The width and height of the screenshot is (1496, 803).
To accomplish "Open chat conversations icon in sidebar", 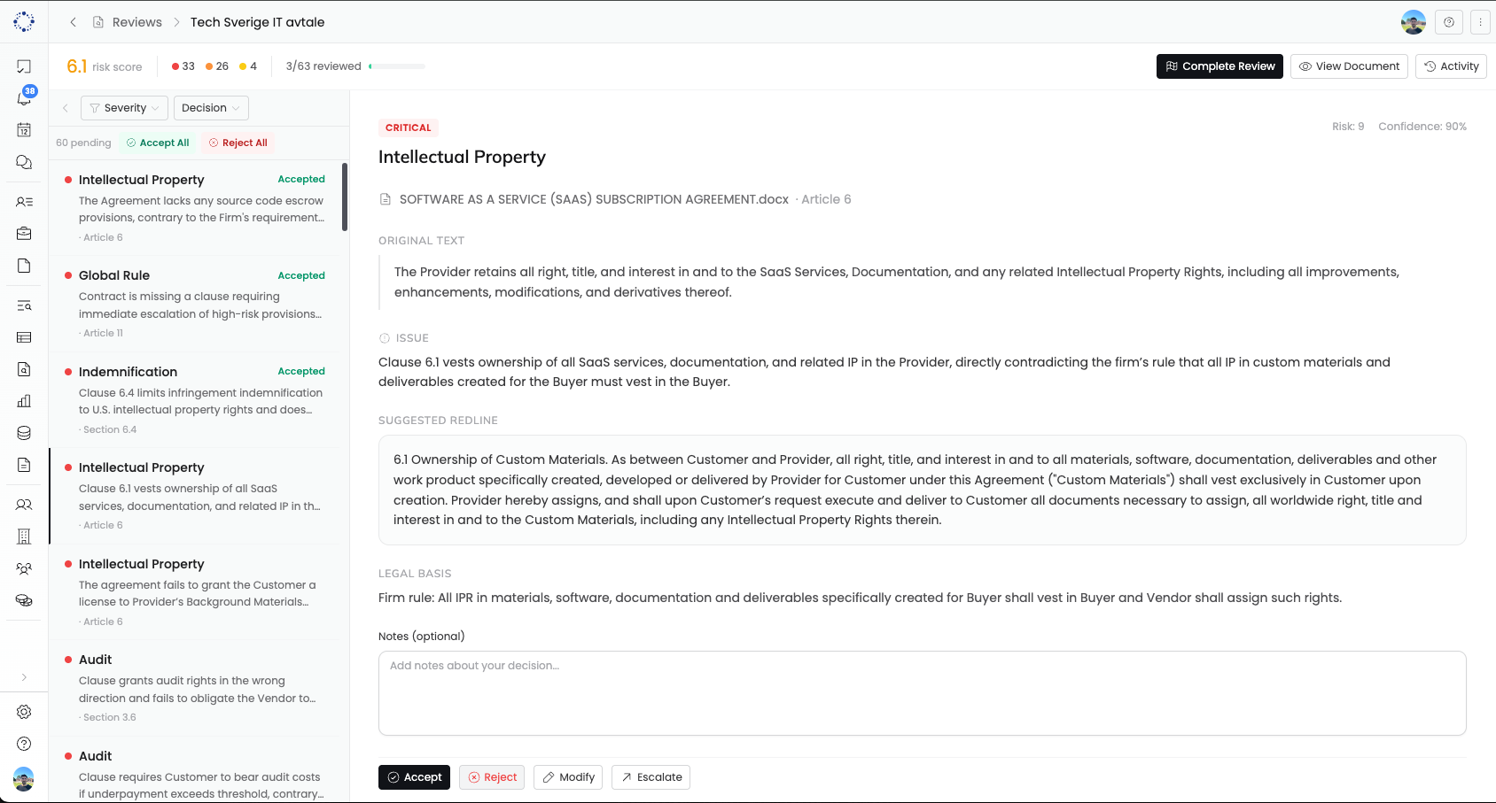I will (x=24, y=162).
